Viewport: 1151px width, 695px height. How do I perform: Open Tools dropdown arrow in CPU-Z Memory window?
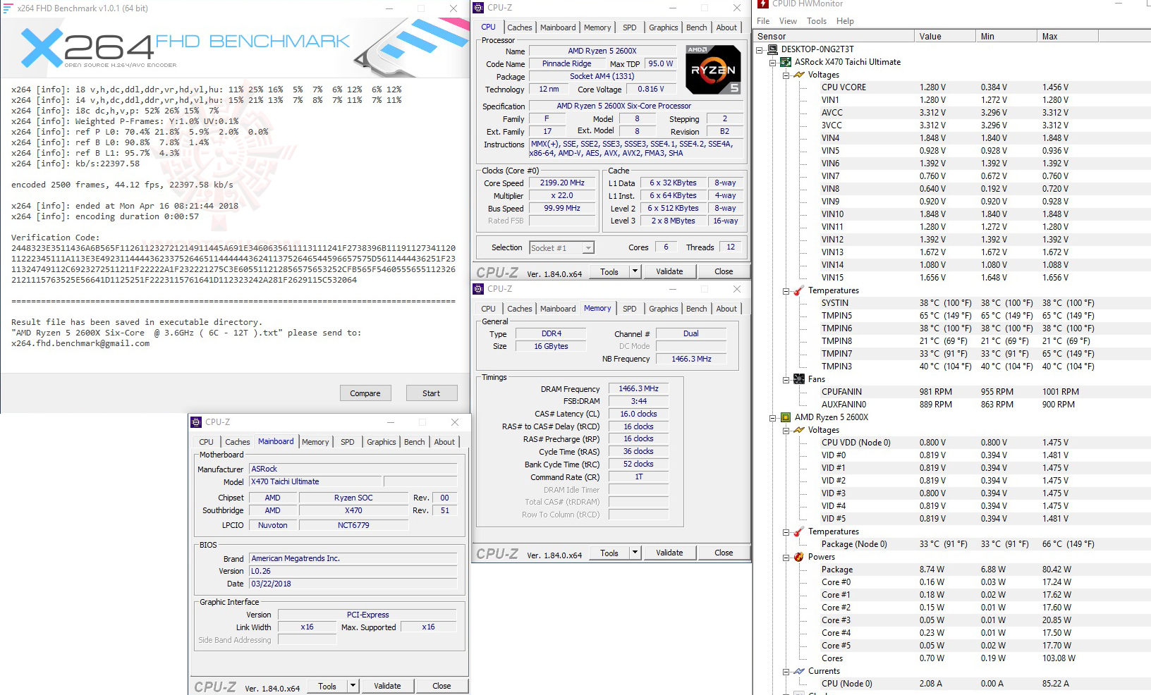(635, 553)
